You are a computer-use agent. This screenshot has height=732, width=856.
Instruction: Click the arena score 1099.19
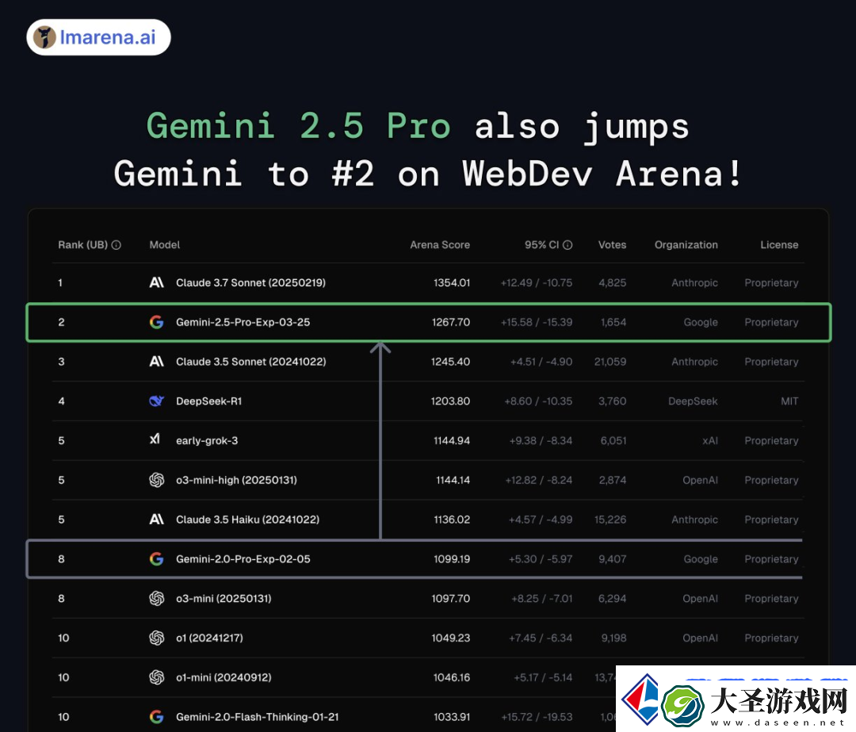tap(452, 559)
